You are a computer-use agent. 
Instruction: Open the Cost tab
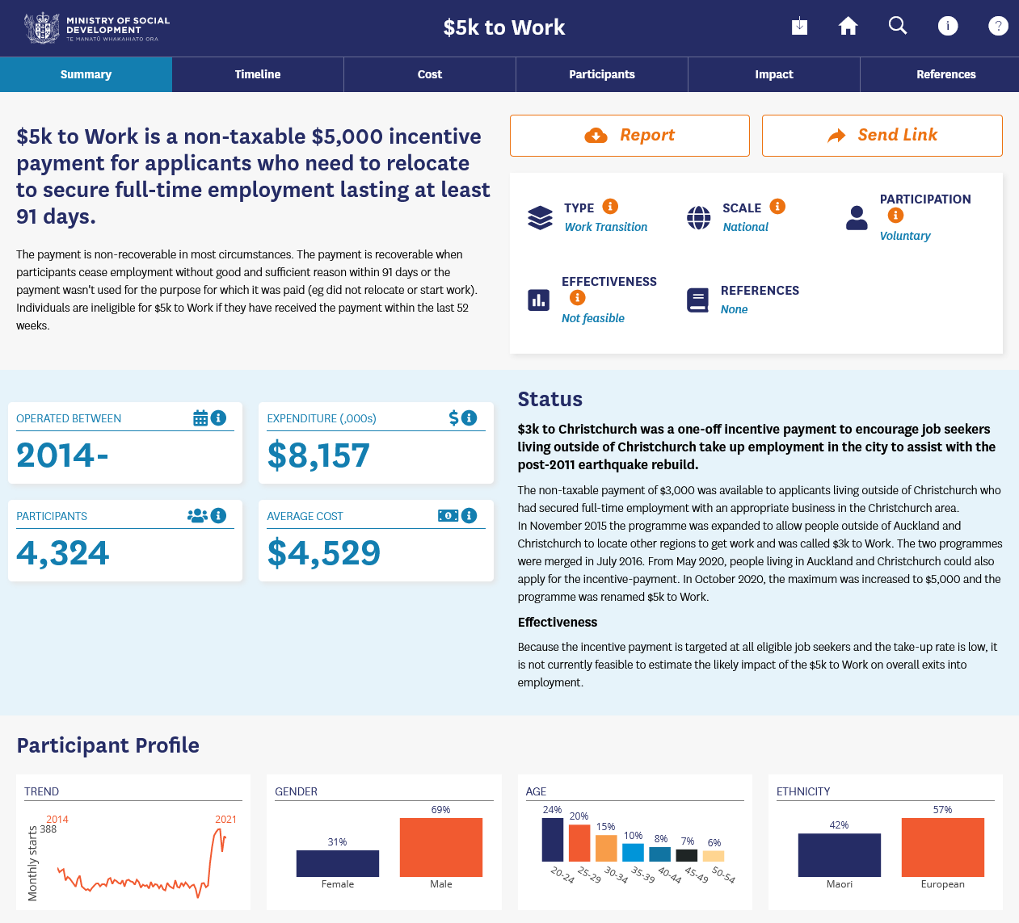pos(430,74)
